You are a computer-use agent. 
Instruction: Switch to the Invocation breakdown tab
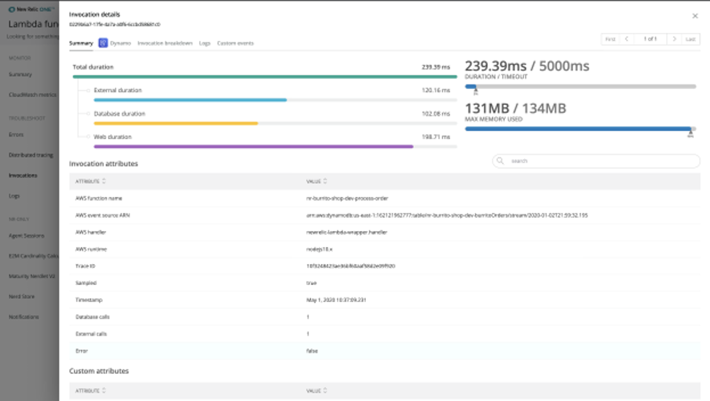pyautogui.click(x=165, y=43)
